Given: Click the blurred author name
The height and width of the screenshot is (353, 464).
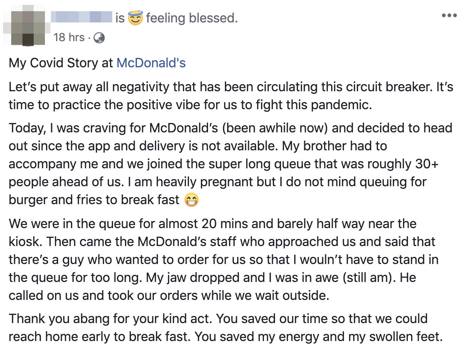Looking at the screenshot, I should 82,17.
